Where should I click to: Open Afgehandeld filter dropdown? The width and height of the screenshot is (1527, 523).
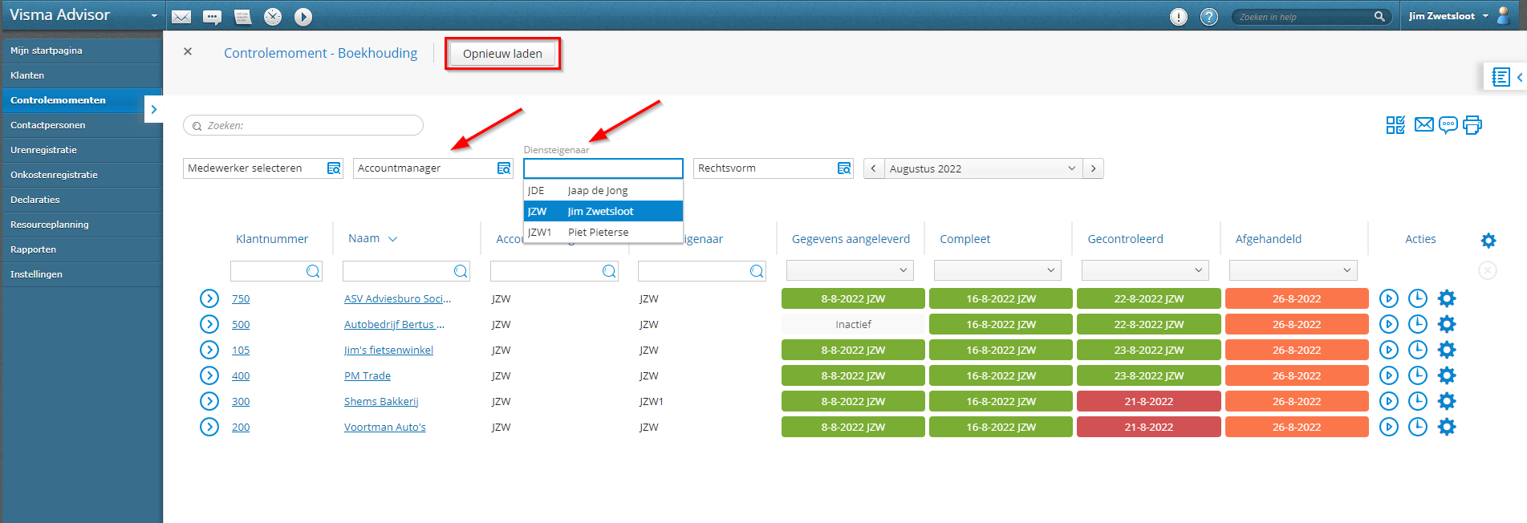[1293, 270]
